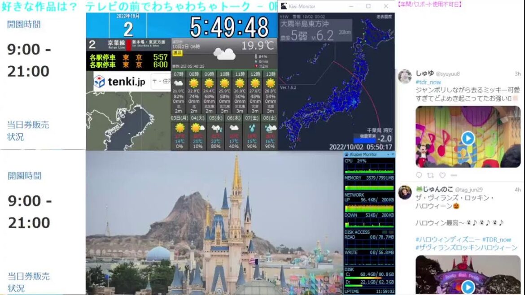The width and height of the screenshot is (525, 295).
Task: Open the more options dots on しゅゆ's tweet
Action: (x=454, y=175)
